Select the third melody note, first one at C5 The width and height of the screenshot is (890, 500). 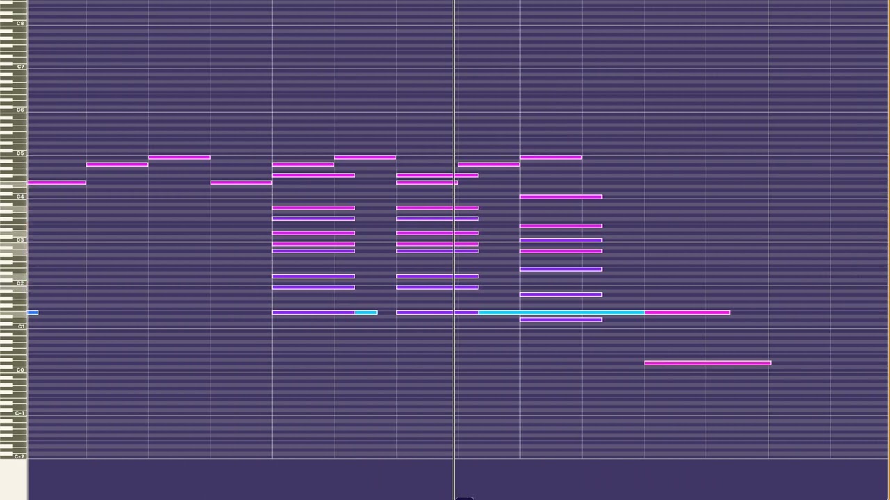point(179,157)
